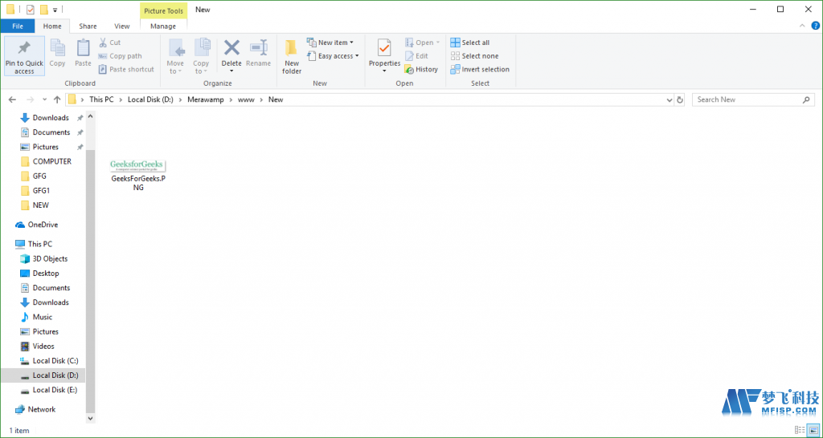Open the New item dropdown
The width and height of the screenshot is (823, 438).
point(330,43)
